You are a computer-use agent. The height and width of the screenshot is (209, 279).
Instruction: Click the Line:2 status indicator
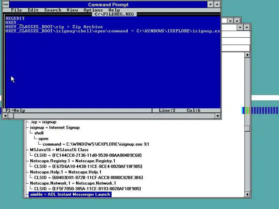click(167, 110)
